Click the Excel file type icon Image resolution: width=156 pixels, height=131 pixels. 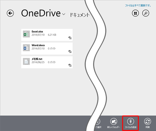(x=26, y=34)
